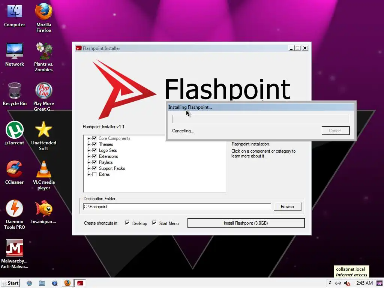Toggle the Desktop shortcut checkbox
Screen dimensions: 384x288
pyautogui.click(x=127, y=223)
